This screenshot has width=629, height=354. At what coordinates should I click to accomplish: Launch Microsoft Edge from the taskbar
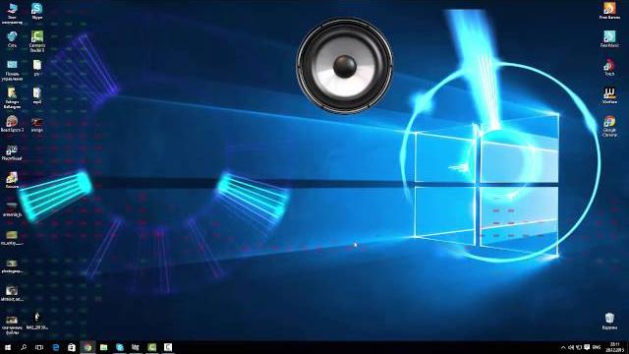[x=56, y=347]
